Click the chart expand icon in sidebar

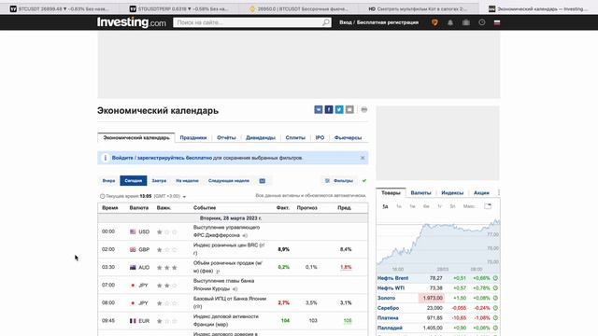coord(488,206)
